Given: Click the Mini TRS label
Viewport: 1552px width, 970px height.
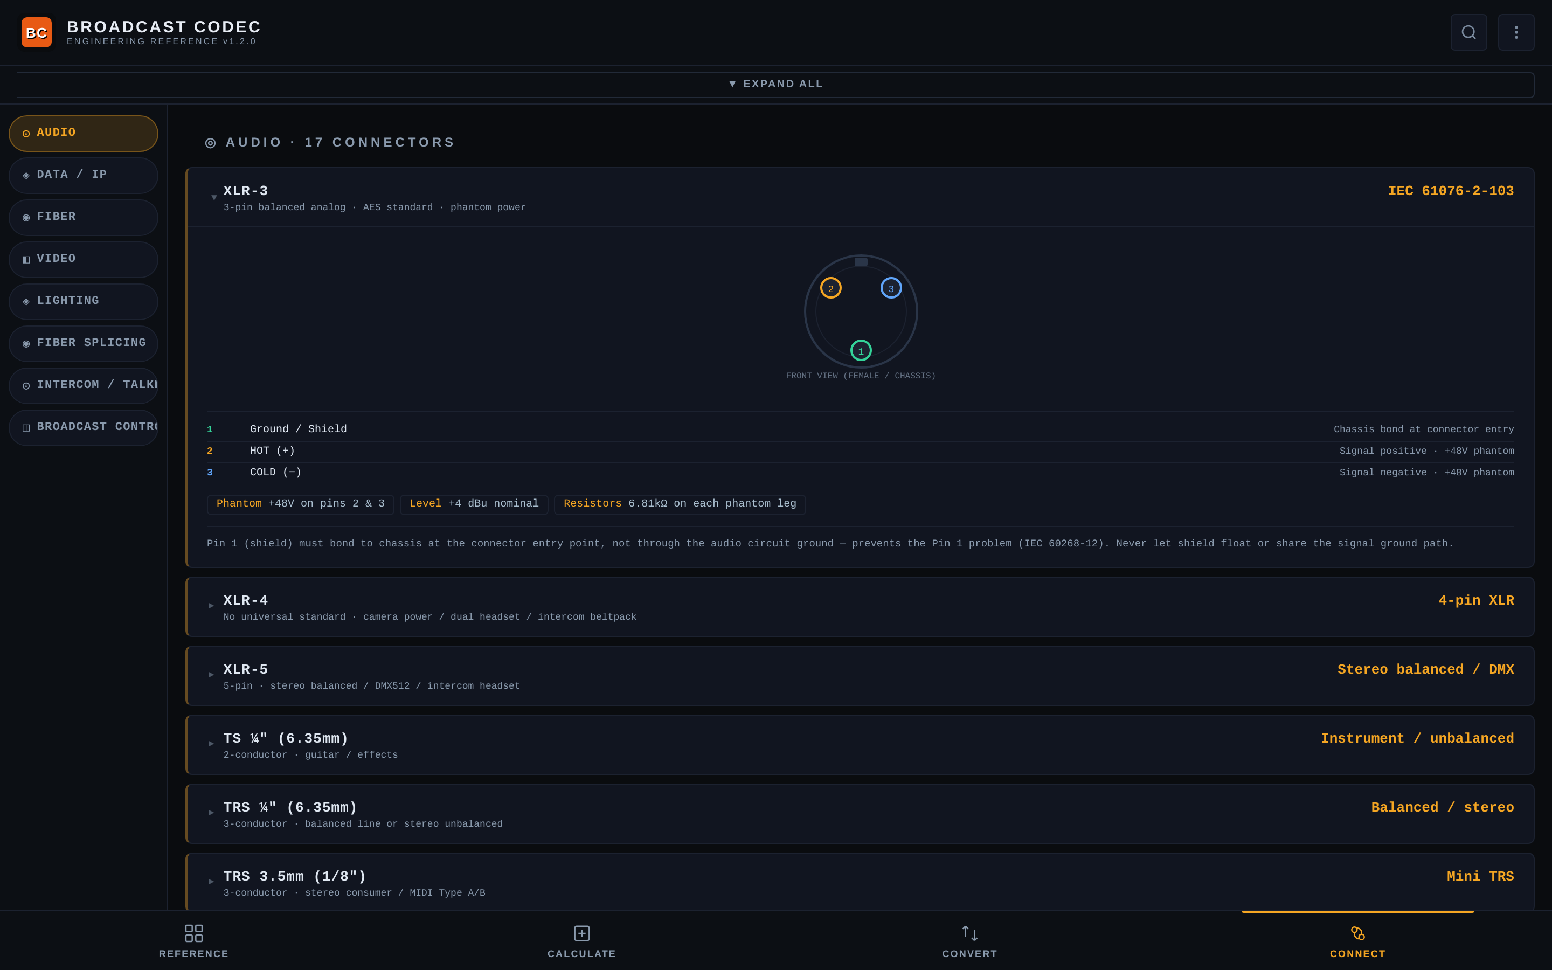Looking at the screenshot, I should coord(1480,876).
